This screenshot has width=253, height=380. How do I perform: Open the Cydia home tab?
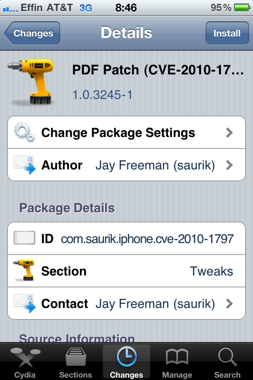(x=25, y=362)
